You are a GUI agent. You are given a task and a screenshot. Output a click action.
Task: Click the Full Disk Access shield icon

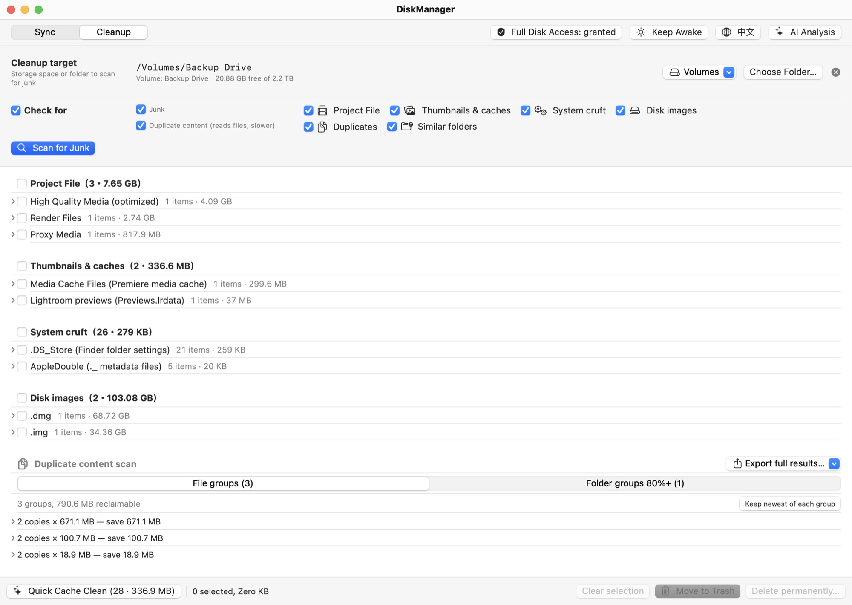[x=501, y=32]
